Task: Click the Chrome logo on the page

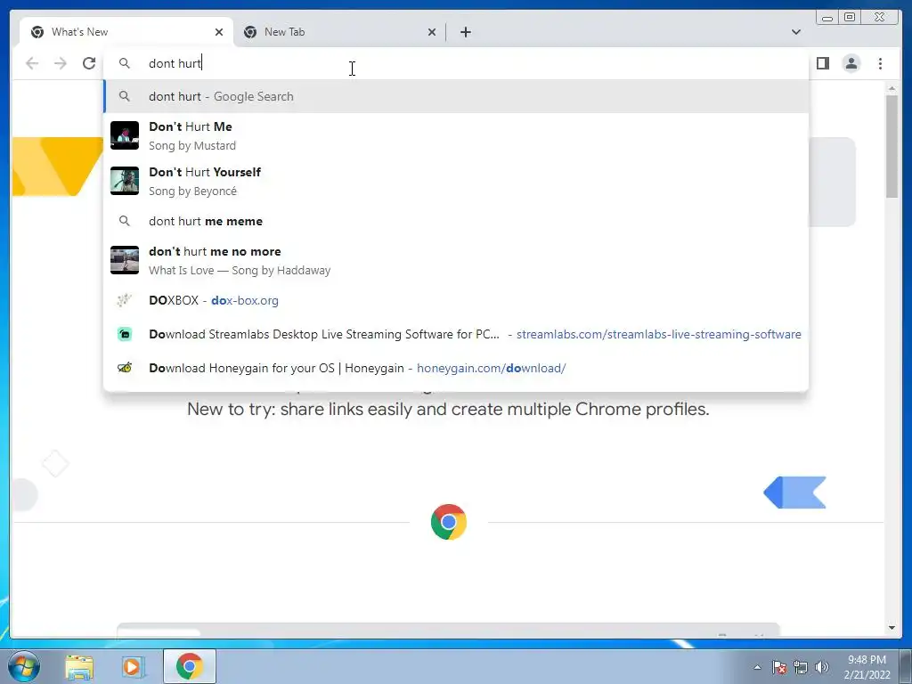Action: pyautogui.click(x=449, y=522)
